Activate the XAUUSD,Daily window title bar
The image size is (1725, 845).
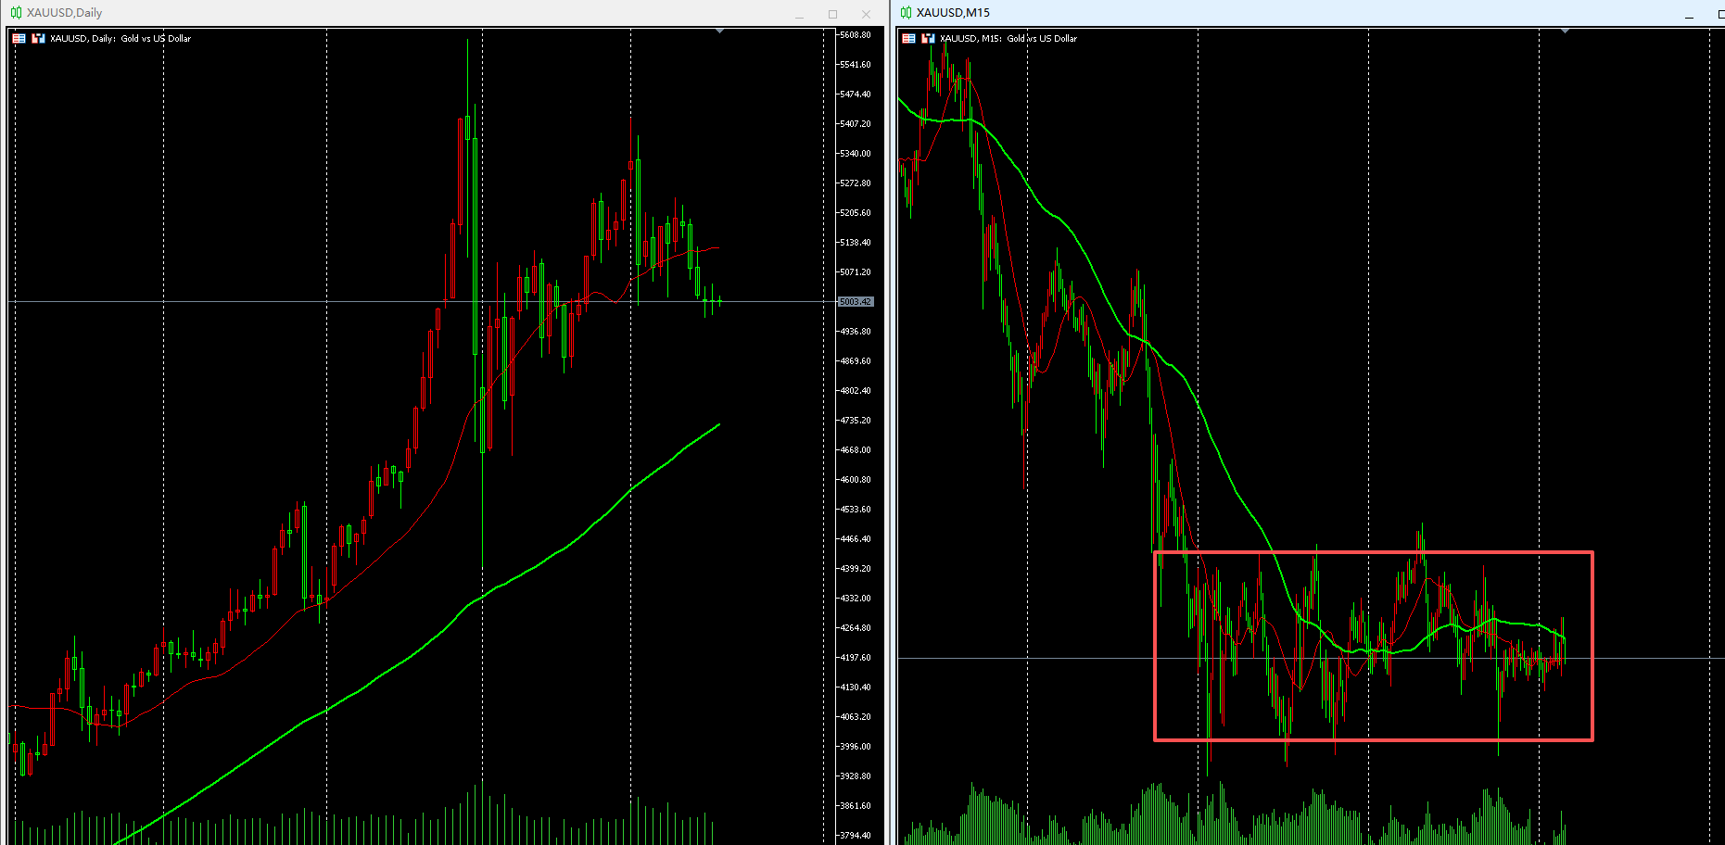click(371, 13)
